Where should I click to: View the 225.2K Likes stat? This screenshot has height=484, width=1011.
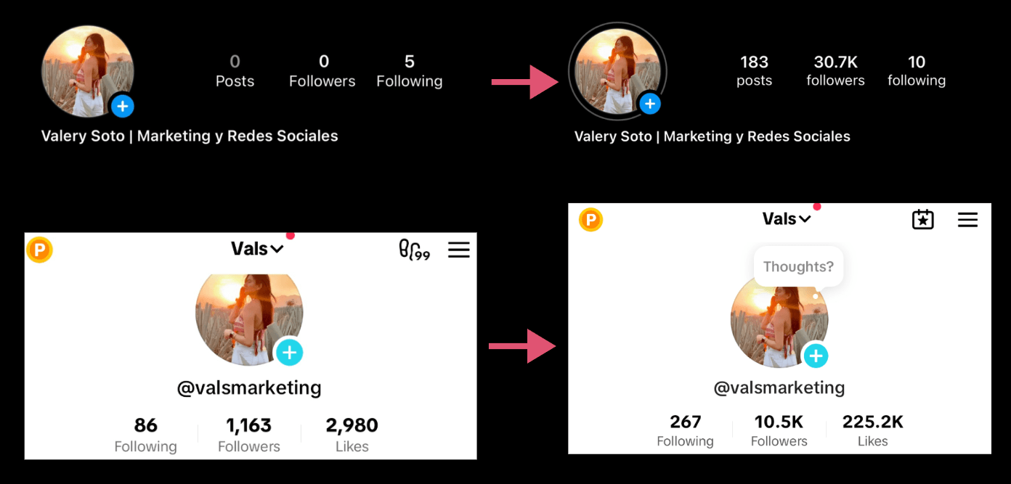tap(872, 430)
